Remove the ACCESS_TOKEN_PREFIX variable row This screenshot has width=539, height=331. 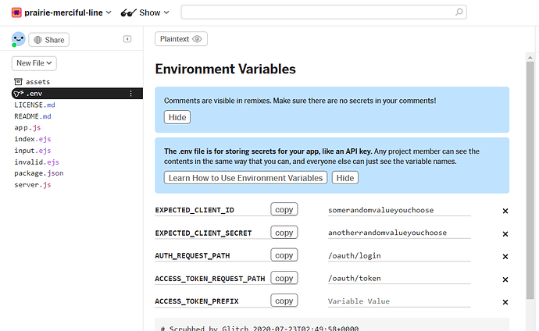point(505,302)
